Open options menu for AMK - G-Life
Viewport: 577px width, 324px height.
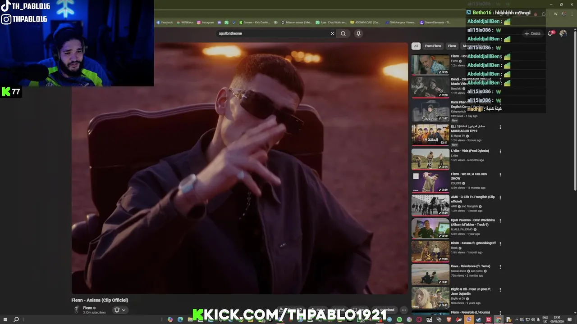tap(500, 198)
